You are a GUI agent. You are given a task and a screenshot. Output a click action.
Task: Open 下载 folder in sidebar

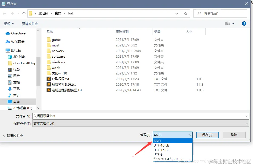click(14, 89)
